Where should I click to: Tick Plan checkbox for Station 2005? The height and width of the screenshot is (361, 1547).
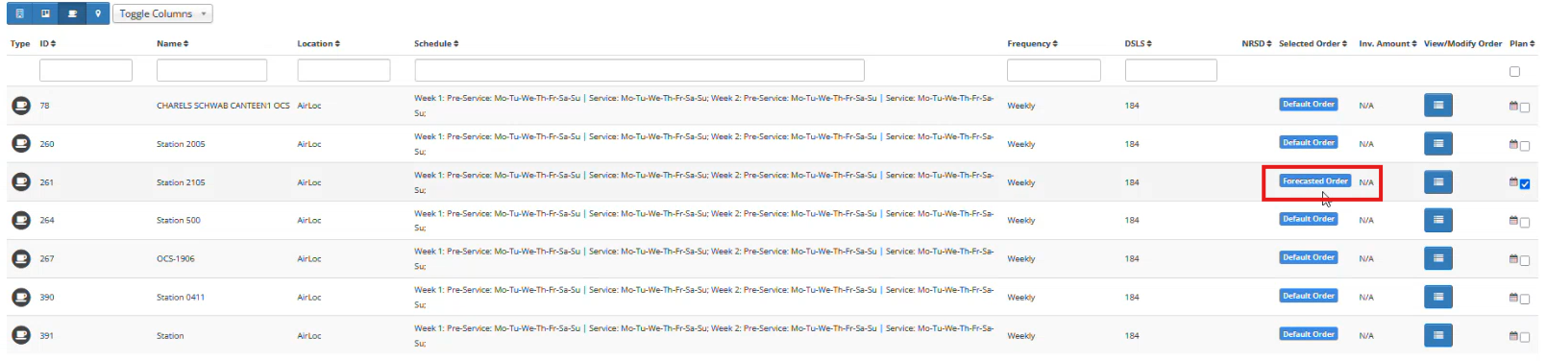(1525, 146)
